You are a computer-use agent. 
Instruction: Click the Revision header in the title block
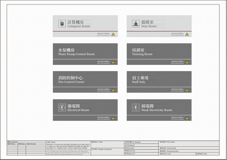pyautogui.click(x=12, y=142)
